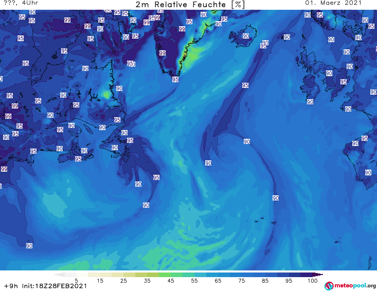377x291 pixels.
Task: Pick the dark purple colorbar arrow tip past 100
Action: [x=318, y=275]
